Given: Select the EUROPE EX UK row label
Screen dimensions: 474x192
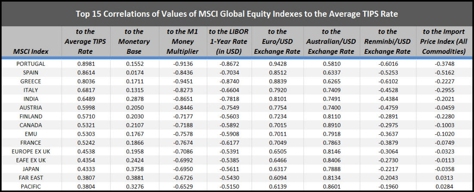Looking at the screenshot, I should (32, 151).
